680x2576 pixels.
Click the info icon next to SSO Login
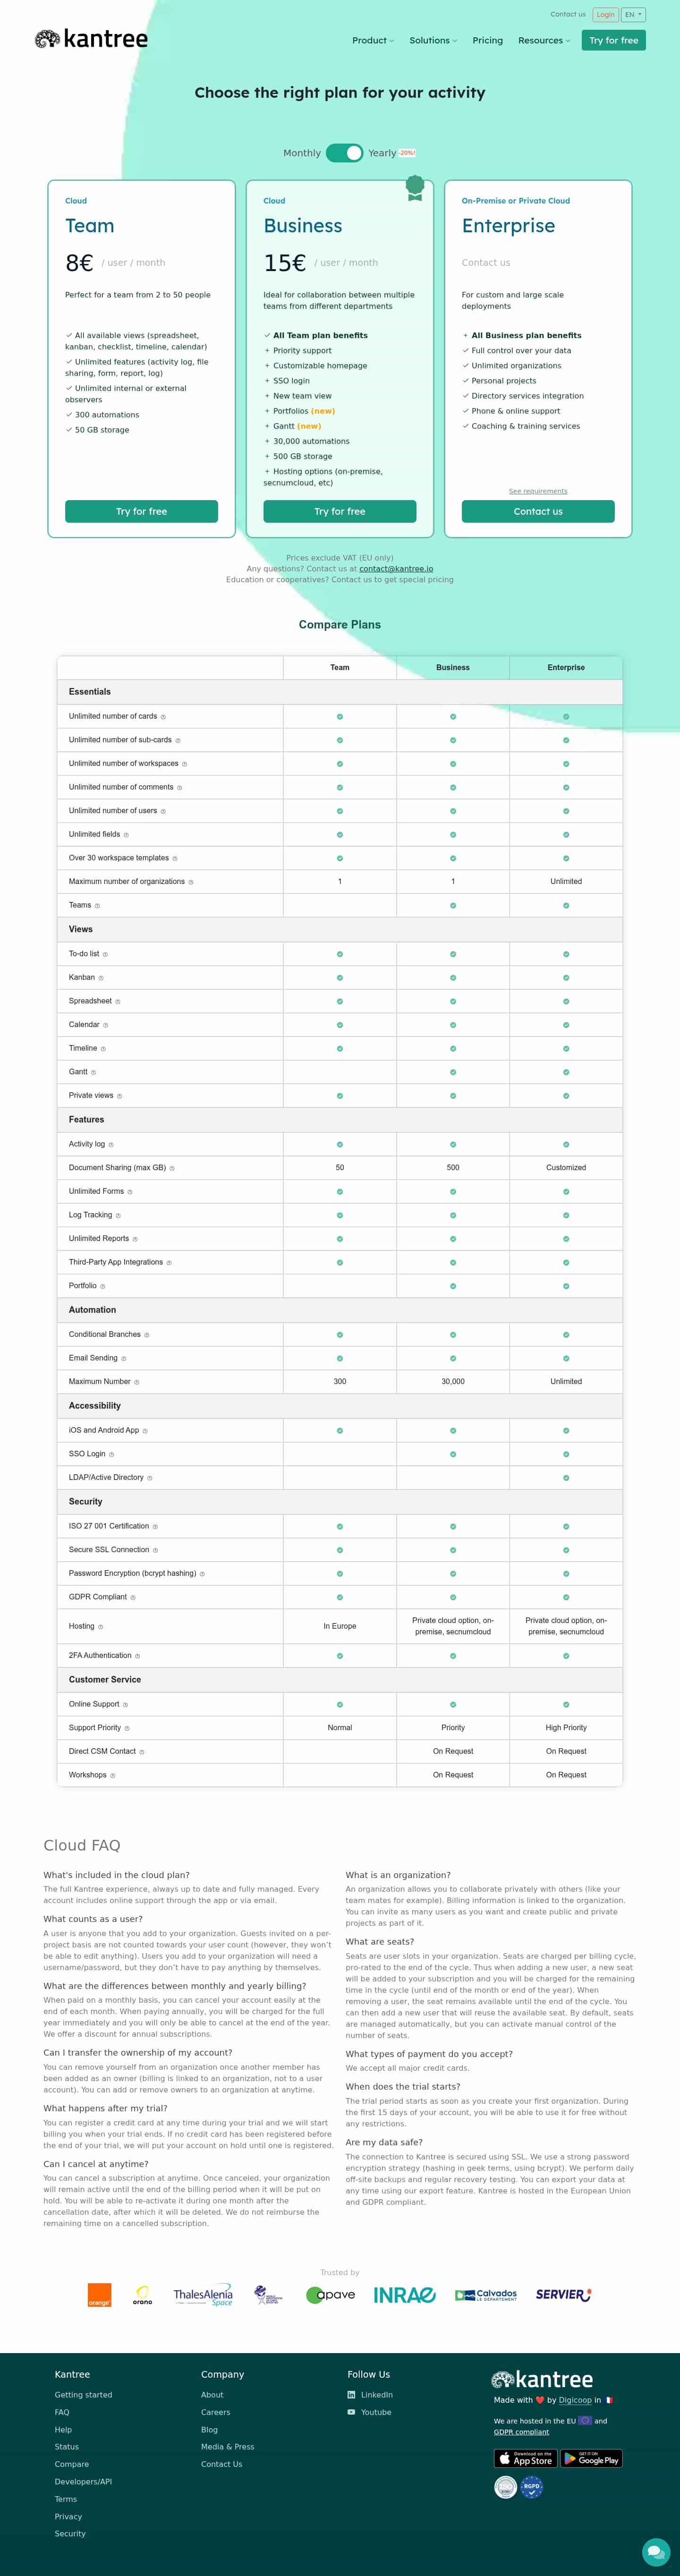tap(111, 1455)
